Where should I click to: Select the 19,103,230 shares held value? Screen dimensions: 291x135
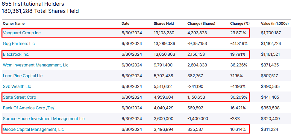point(164,33)
